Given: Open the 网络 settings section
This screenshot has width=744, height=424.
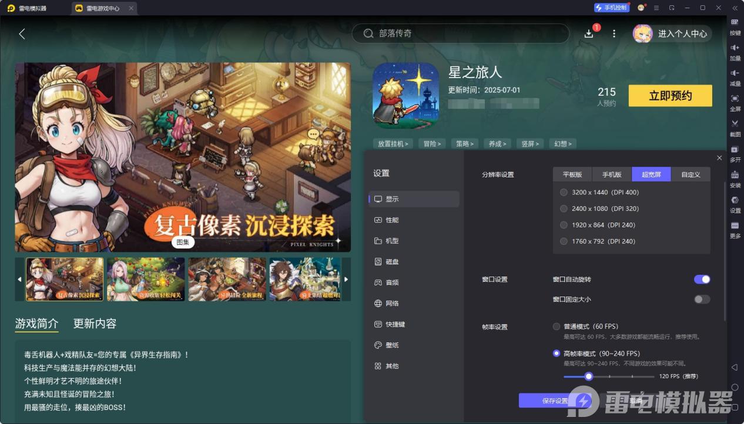Looking at the screenshot, I should tap(414, 303).
